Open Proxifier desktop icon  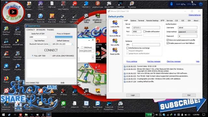[18, 67]
